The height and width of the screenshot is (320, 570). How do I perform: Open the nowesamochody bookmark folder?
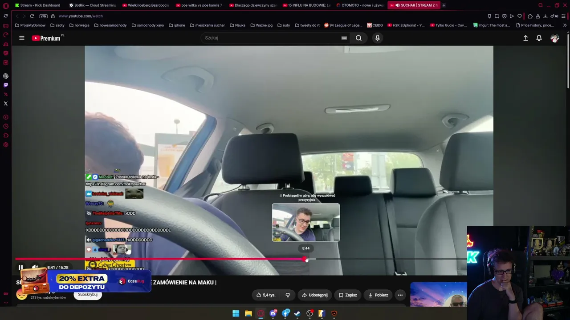[x=110, y=25]
